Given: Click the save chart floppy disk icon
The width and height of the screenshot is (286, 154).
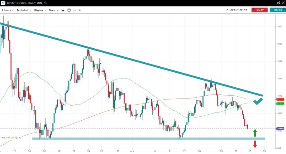Looking at the screenshot, I should tap(69, 10).
